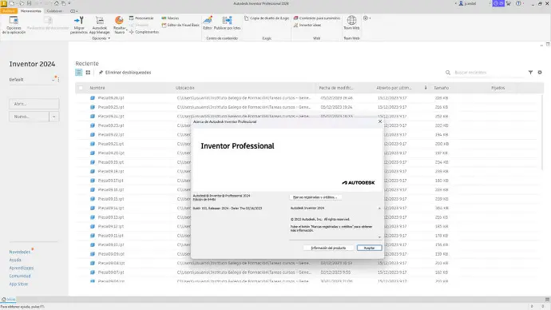Open the ribbon display options dropdown
Screen dimensions: 551x310
(x=366, y=18)
